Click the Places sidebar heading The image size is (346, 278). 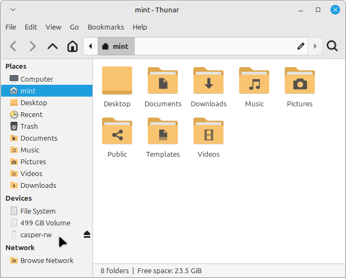coord(16,67)
